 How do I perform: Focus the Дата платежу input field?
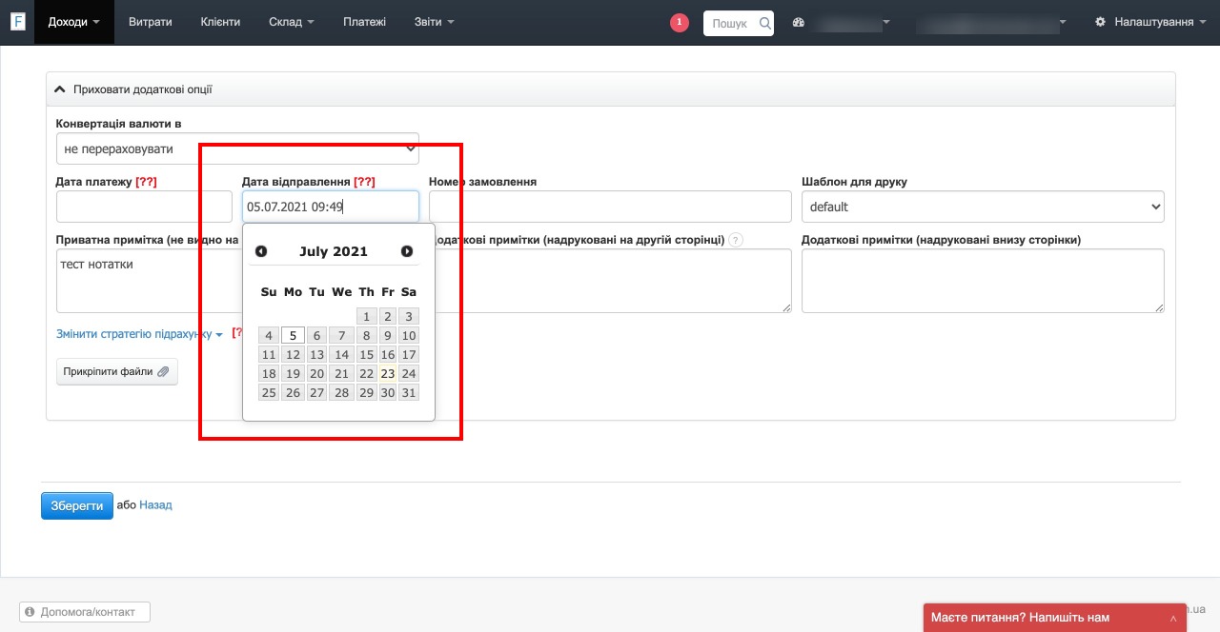point(144,207)
